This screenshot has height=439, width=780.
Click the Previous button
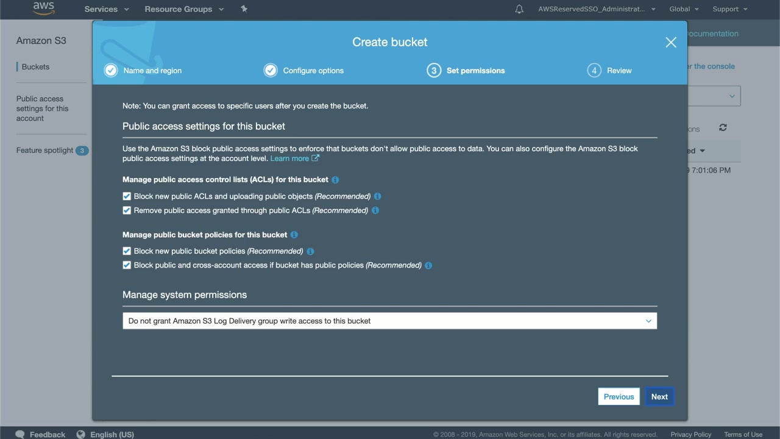pos(619,396)
